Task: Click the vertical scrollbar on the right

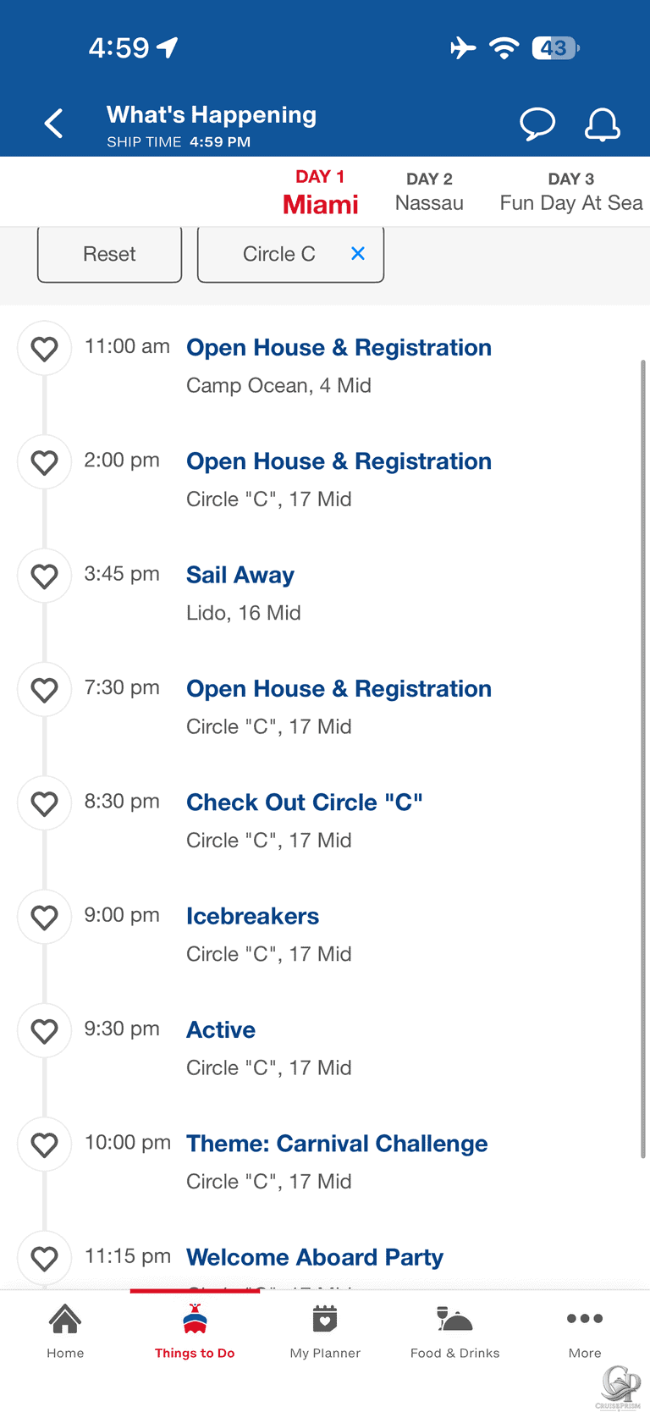Action: (x=643, y=758)
